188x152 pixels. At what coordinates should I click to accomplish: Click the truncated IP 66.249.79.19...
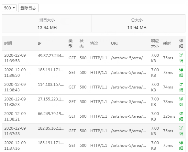51,113
